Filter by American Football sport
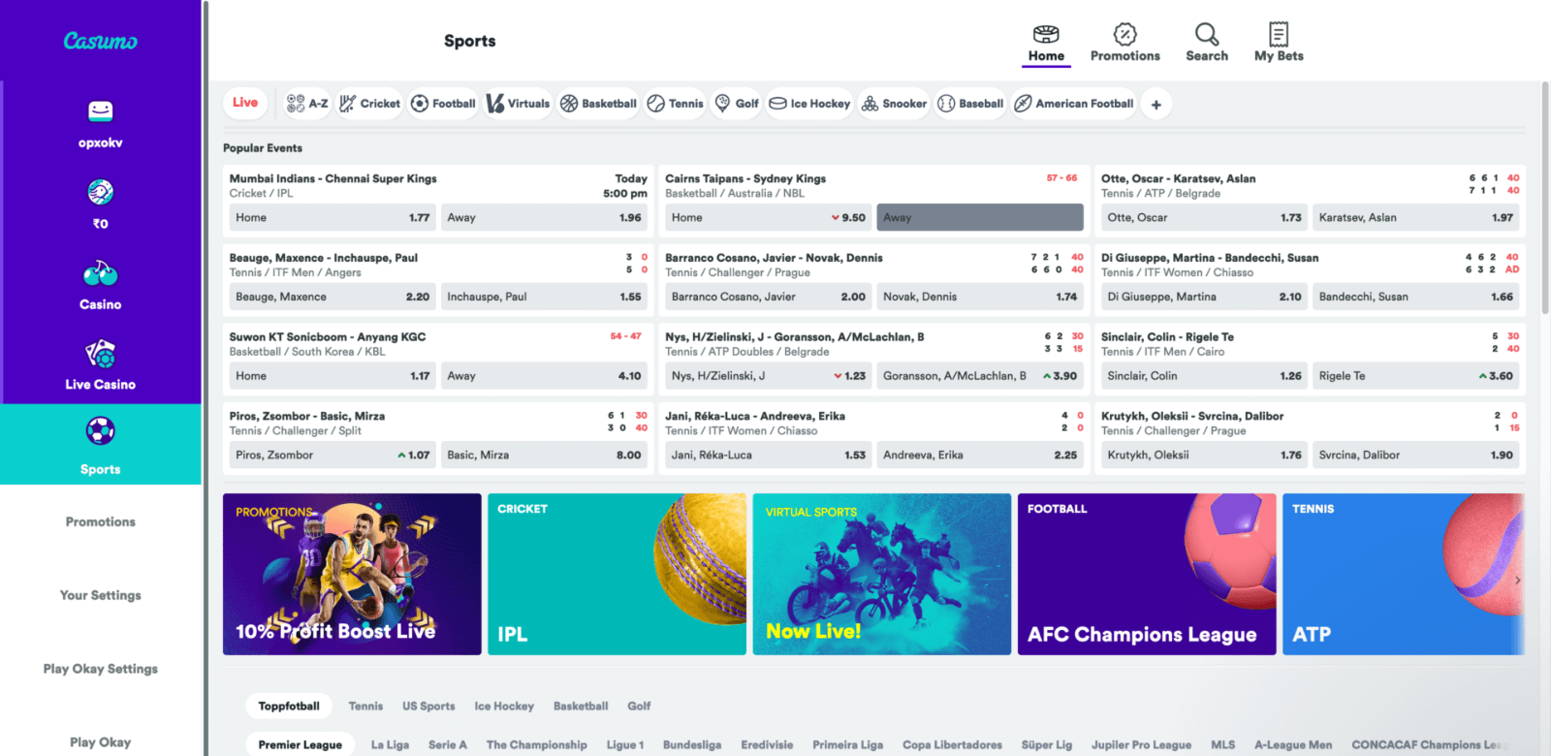 tap(1073, 104)
